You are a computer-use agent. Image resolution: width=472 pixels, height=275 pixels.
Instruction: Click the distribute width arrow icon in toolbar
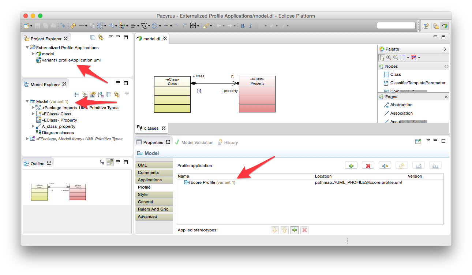click(166, 26)
